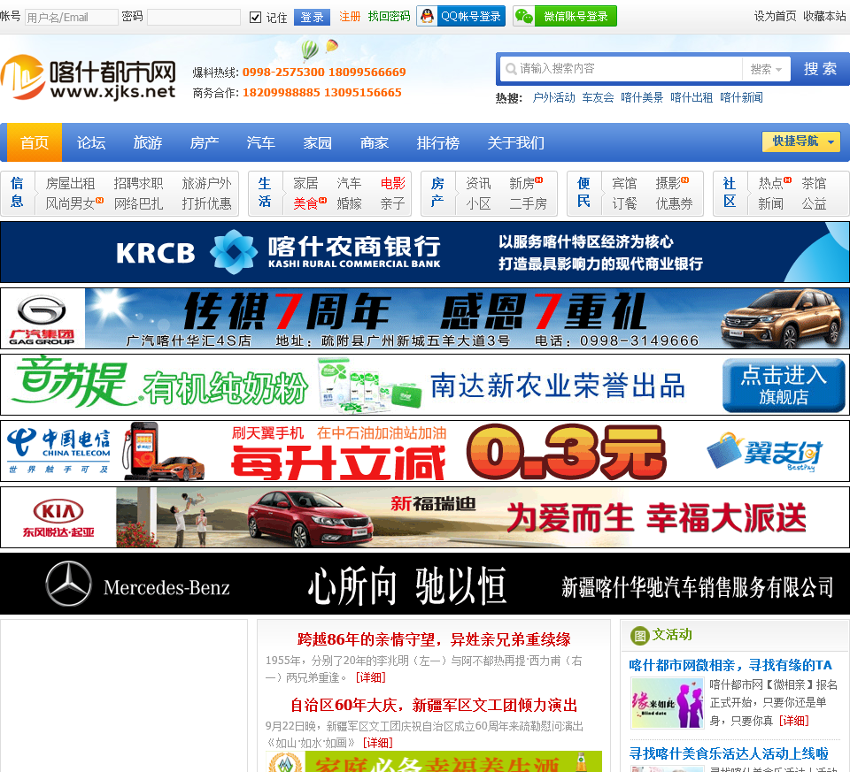Click the 优惠券 link
Viewport: 850px width, 772px height.
pyautogui.click(x=674, y=203)
